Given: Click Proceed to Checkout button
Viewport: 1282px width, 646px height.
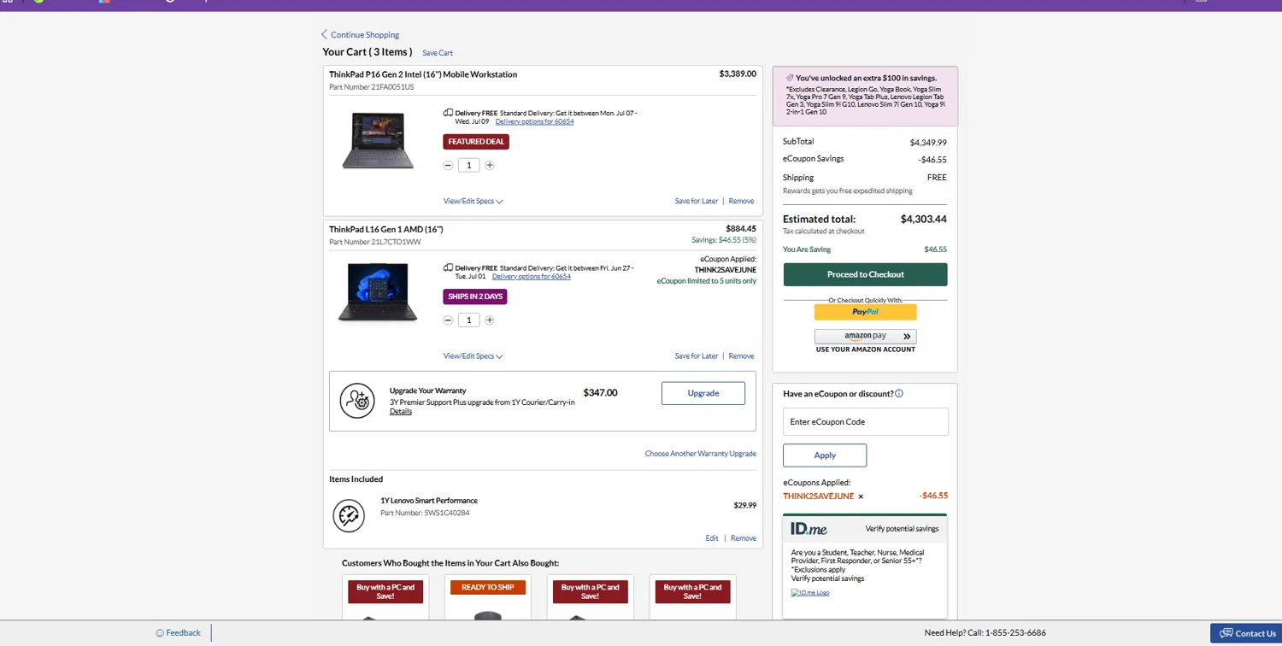Looking at the screenshot, I should [866, 274].
